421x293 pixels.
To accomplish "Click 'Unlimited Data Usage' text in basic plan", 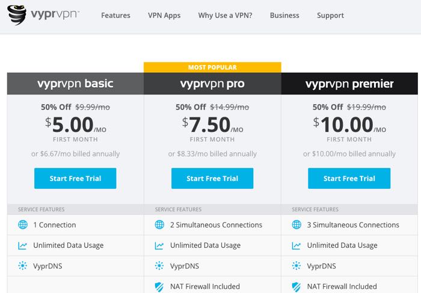I will [69, 245].
